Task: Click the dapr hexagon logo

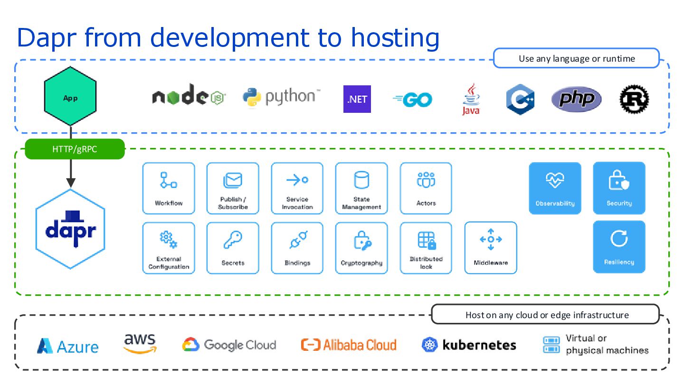Action: click(x=70, y=229)
